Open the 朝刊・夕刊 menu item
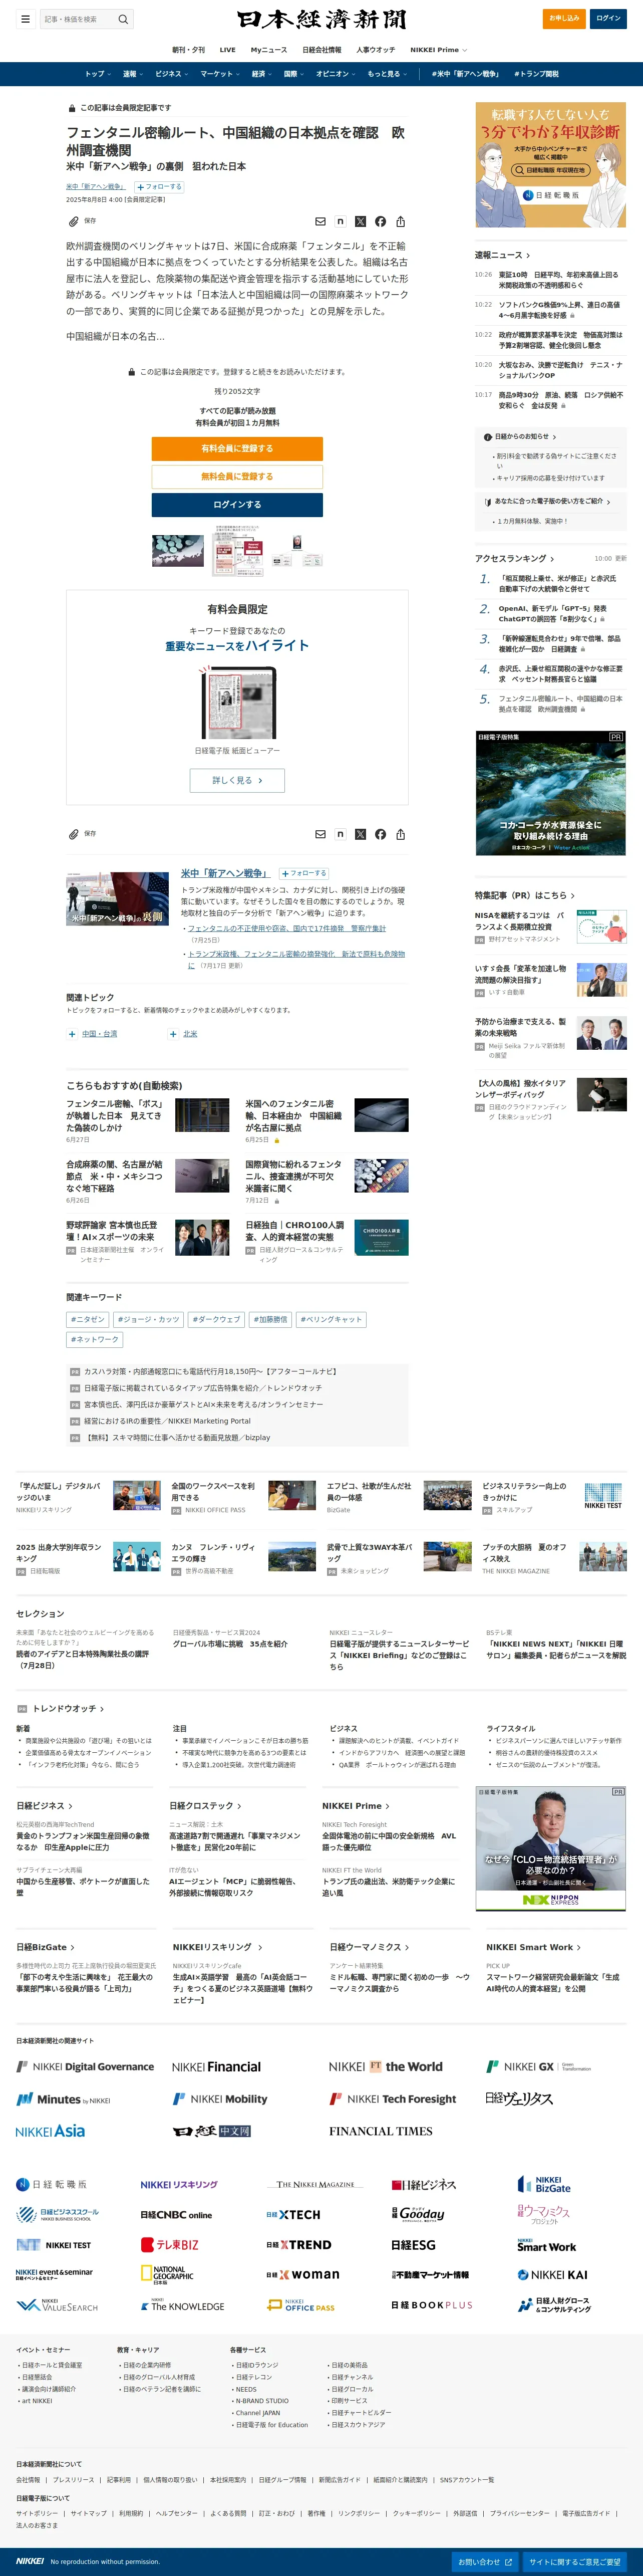643x2576 pixels. pyautogui.click(x=188, y=49)
